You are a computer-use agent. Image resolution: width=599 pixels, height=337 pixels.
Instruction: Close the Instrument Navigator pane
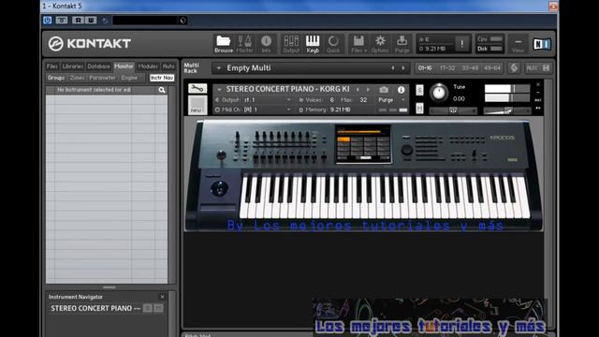tap(162, 297)
